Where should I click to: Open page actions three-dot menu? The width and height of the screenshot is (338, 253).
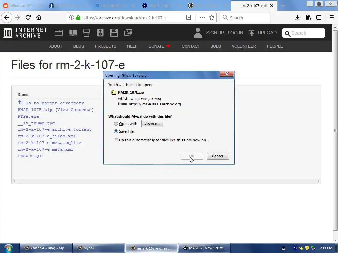tap(202, 18)
